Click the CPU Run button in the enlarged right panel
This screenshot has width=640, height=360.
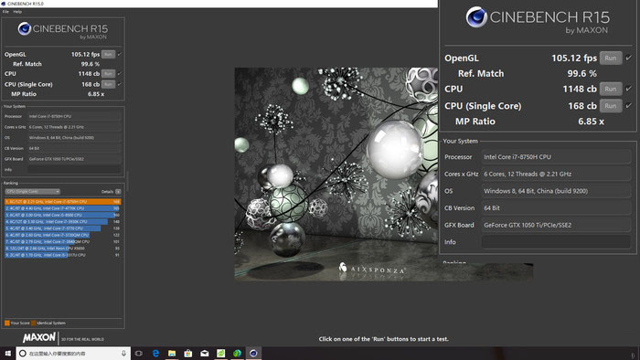pyautogui.click(x=611, y=89)
